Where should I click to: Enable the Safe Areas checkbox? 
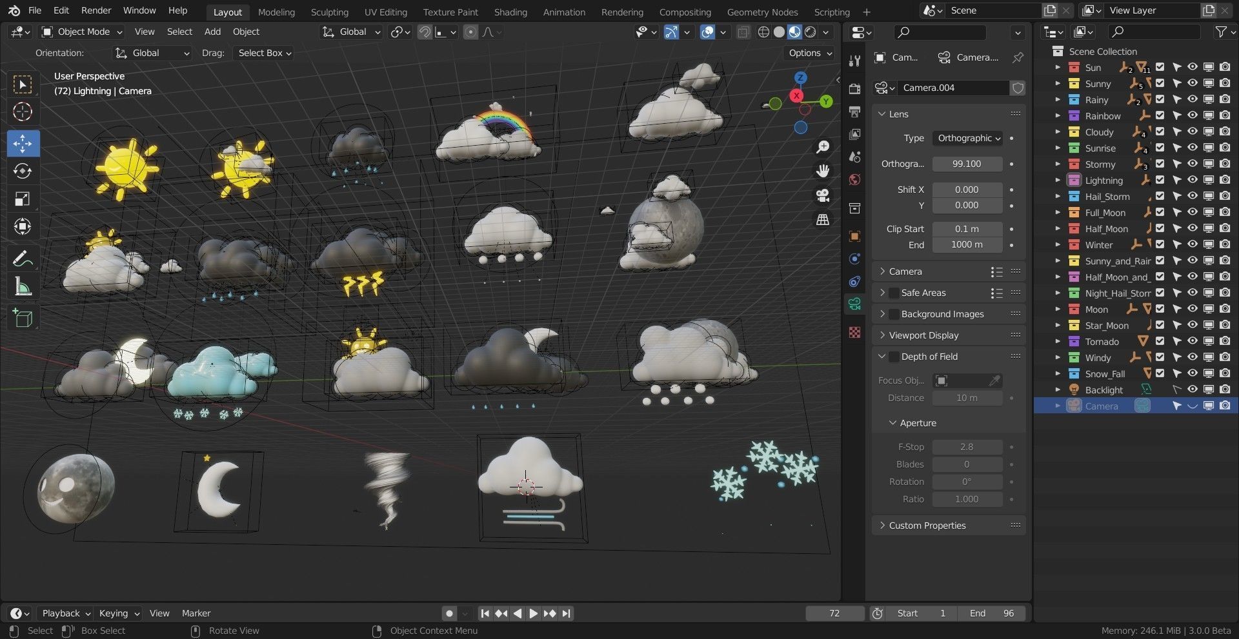(894, 293)
